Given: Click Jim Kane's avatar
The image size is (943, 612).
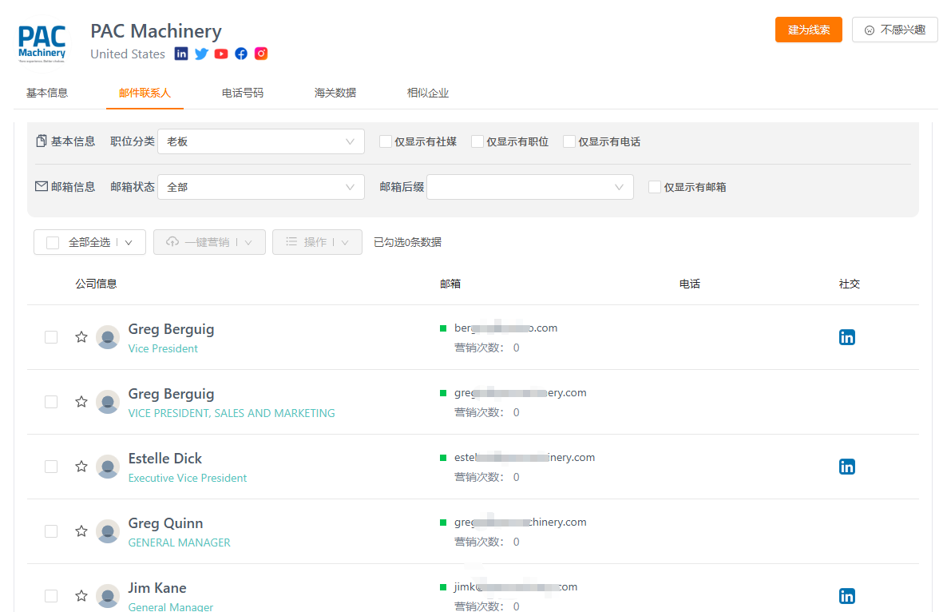Looking at the screenshot, I should [x=108, y=596].
